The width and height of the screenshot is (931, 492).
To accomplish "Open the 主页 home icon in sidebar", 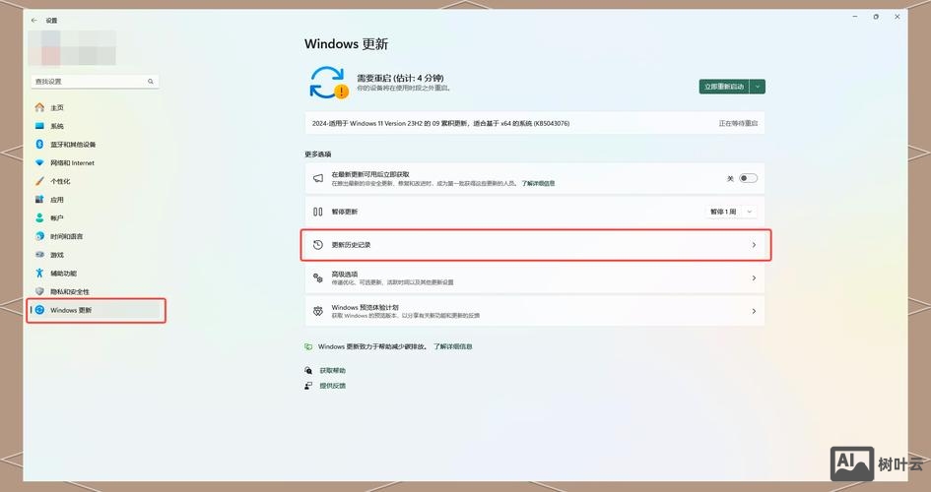I will click(39, 107).
